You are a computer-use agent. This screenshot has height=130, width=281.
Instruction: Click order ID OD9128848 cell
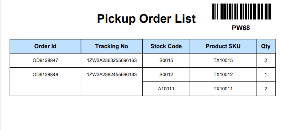coord(45,81)
